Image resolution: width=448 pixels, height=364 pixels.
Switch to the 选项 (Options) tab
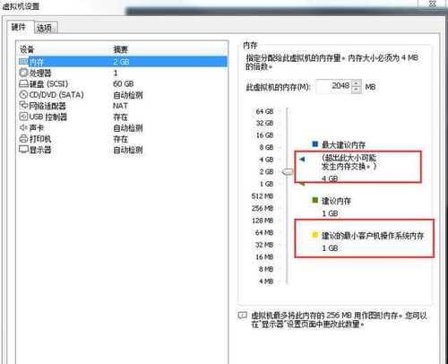44,28
